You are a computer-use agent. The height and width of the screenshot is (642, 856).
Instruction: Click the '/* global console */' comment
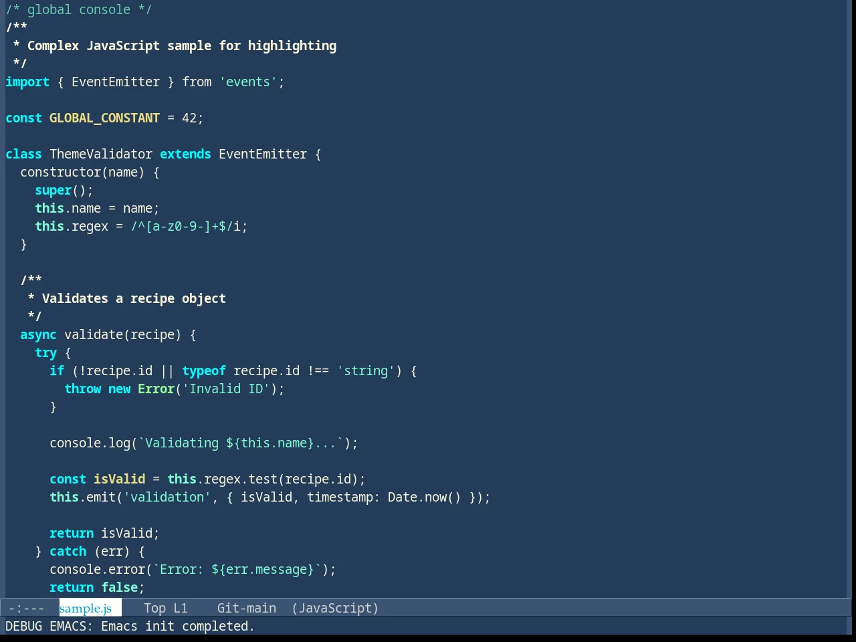pos(79,9)
